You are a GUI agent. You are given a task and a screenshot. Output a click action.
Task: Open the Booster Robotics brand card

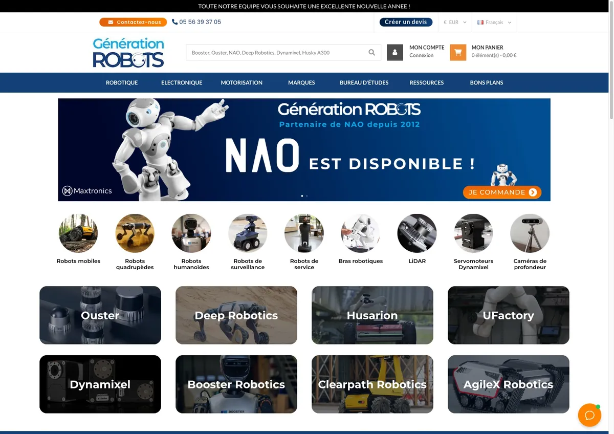[236, 384]
